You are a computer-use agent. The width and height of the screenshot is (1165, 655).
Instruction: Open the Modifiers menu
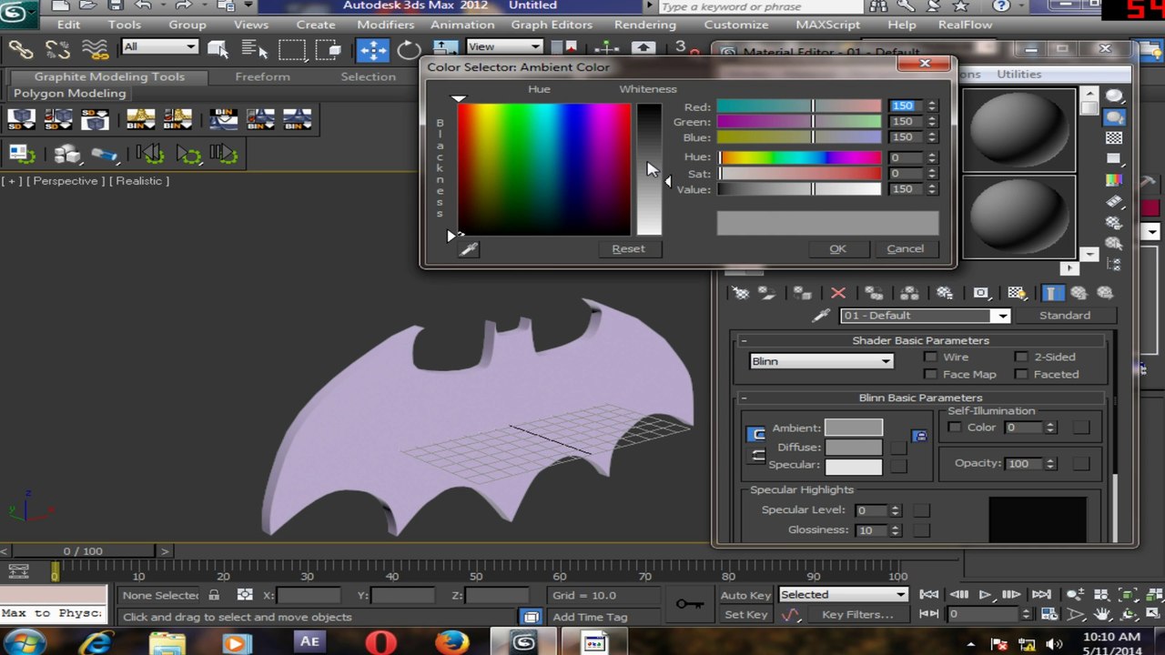pos(385,25)
